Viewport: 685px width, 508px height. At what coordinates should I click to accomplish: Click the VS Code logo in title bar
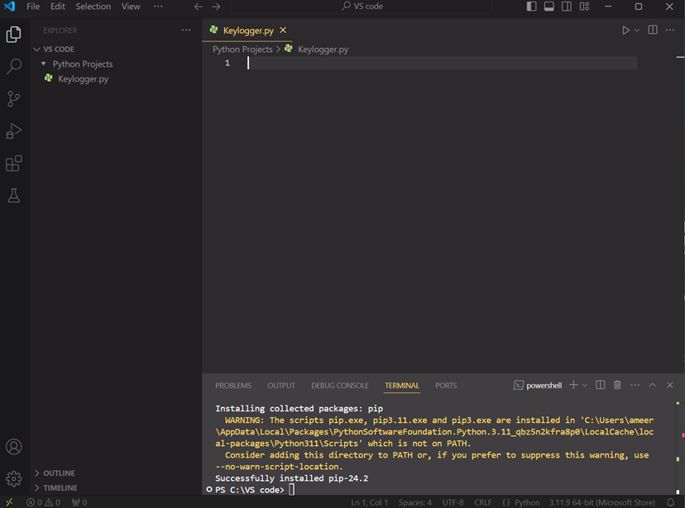pyautogui.click(x=9, y=7)
